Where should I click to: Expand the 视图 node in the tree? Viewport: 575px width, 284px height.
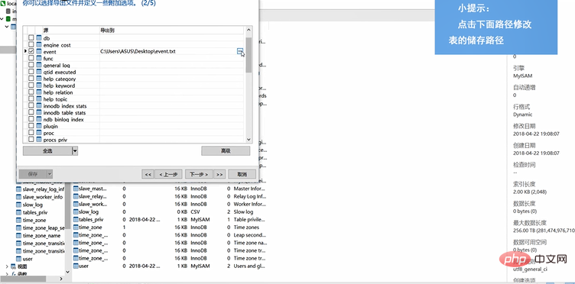click(x=7, y=266)
